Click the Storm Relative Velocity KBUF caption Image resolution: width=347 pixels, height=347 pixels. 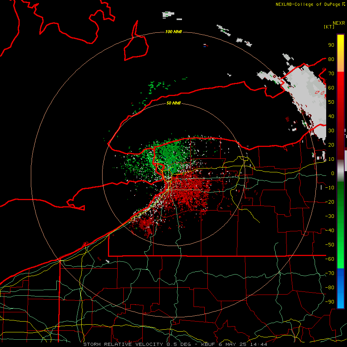[175, 344]
